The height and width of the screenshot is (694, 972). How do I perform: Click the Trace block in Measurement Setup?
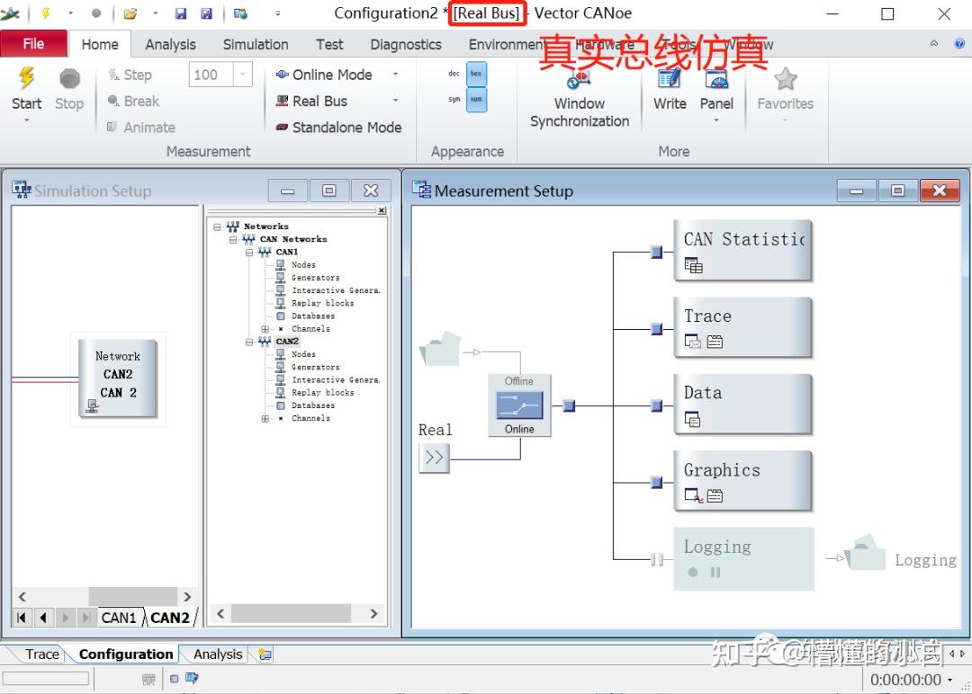pos(743,327)
